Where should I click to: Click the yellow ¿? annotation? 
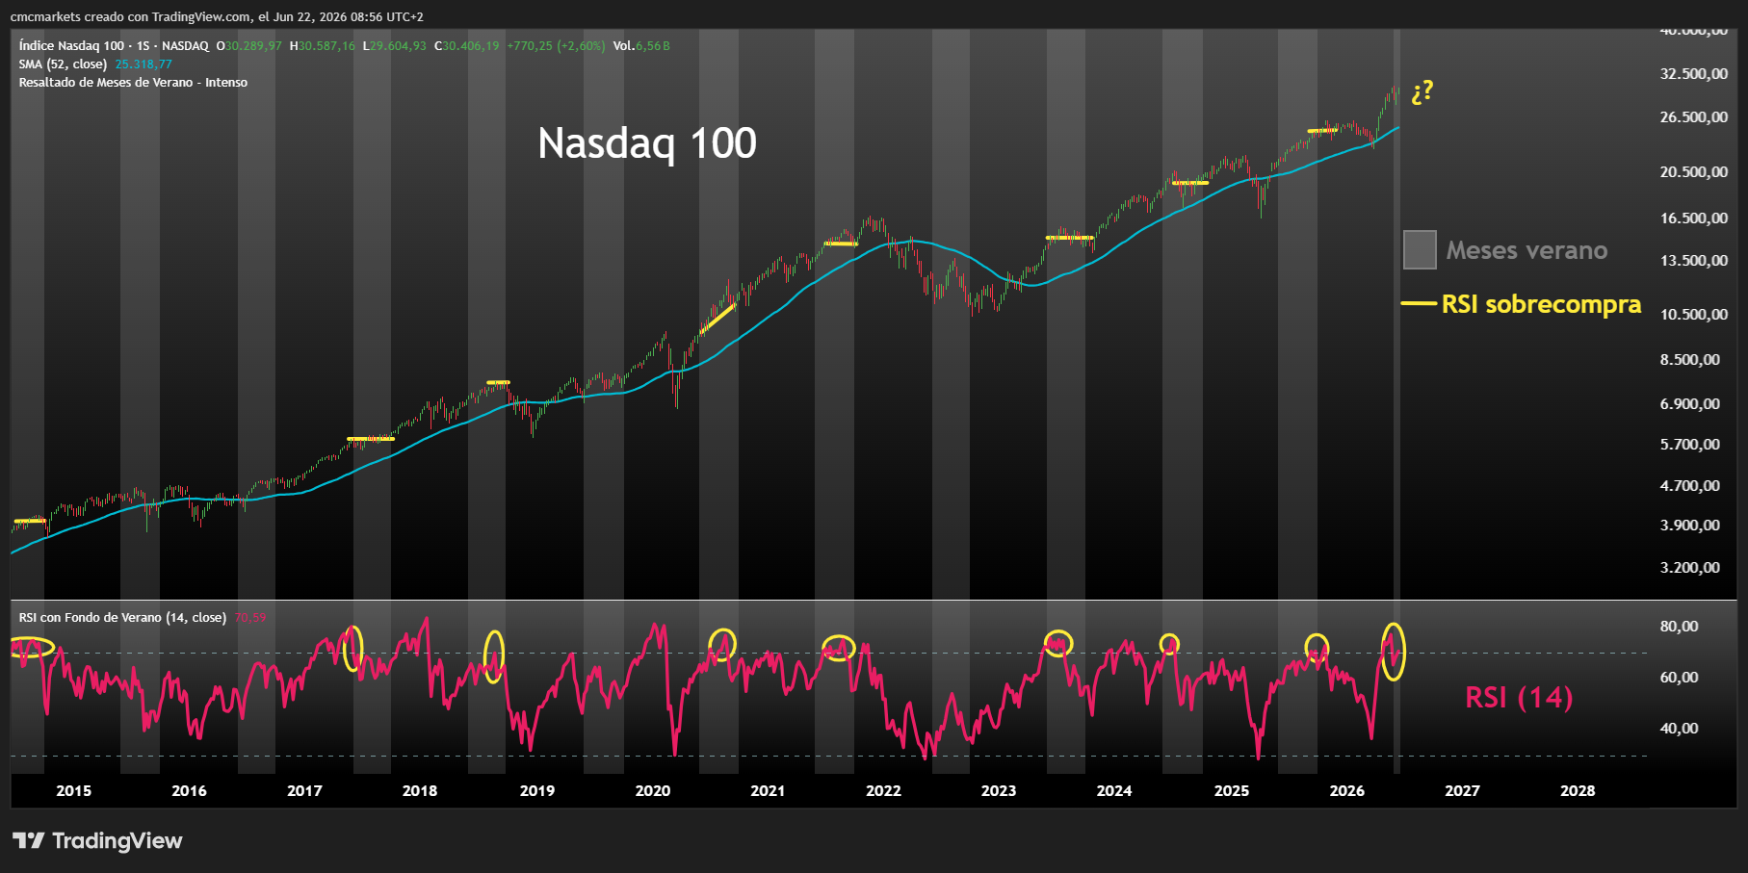tap(1422, 92)
